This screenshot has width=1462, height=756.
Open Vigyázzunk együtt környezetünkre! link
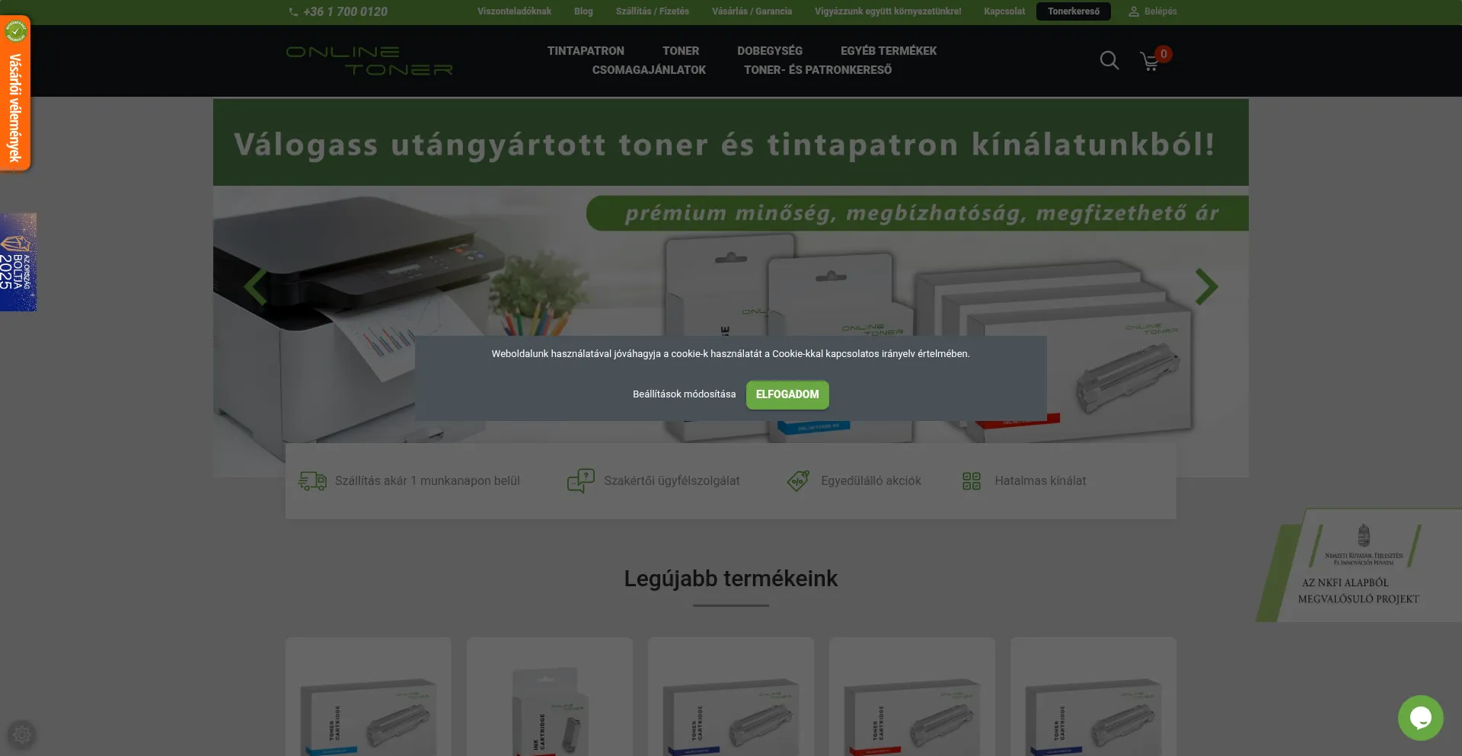888,11
